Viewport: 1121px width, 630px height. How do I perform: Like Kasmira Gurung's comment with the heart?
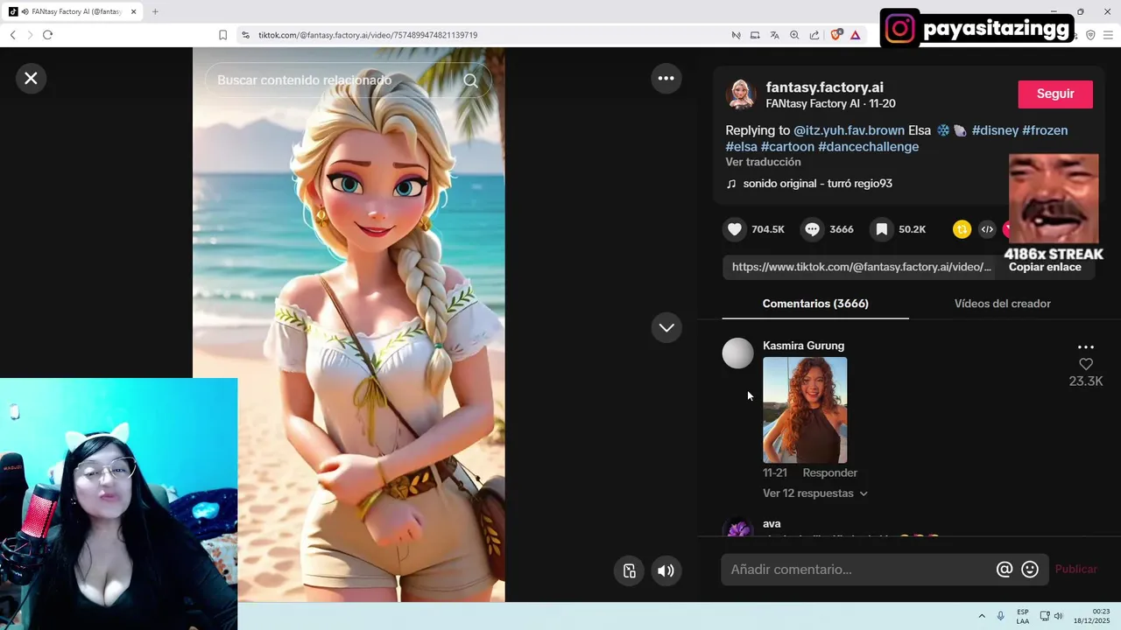(x=1086, y=364)
